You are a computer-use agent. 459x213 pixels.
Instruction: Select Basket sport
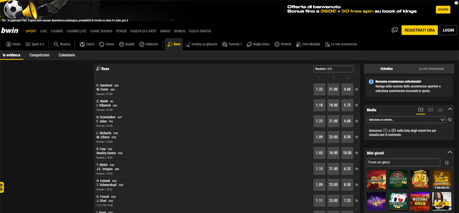pos(127,44)
